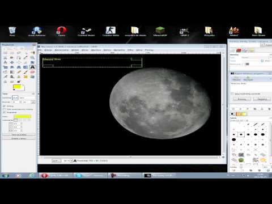
Task: Select the Zoom magnifier tool
Action: pos(32,57)
